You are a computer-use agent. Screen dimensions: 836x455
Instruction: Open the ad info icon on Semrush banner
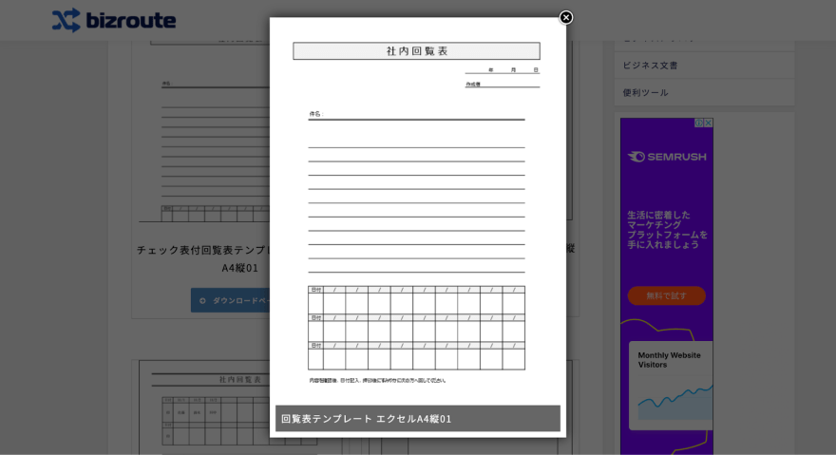(x=699, y=123)
